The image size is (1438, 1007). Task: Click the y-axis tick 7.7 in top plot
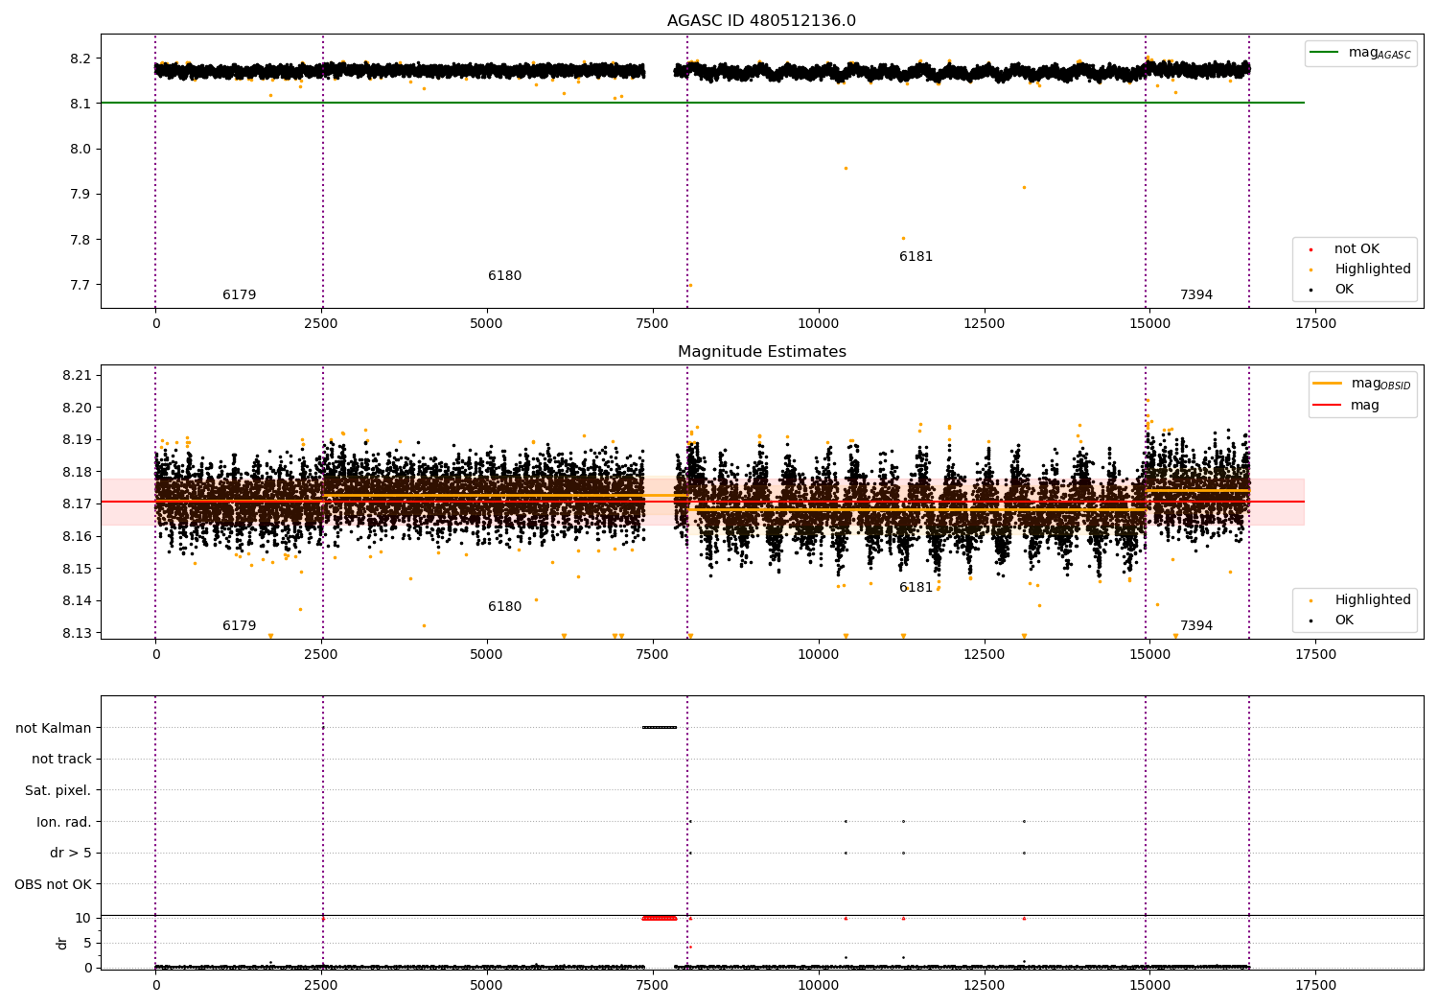click(82, 285)
